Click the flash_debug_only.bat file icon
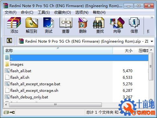The height and width of the screenshot is (118, 157). tap(7, 97)
